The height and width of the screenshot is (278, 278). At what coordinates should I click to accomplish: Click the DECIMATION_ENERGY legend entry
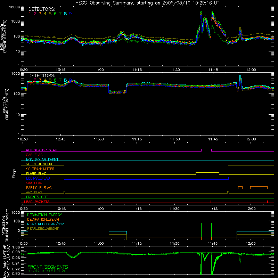(x=44, y=215)
